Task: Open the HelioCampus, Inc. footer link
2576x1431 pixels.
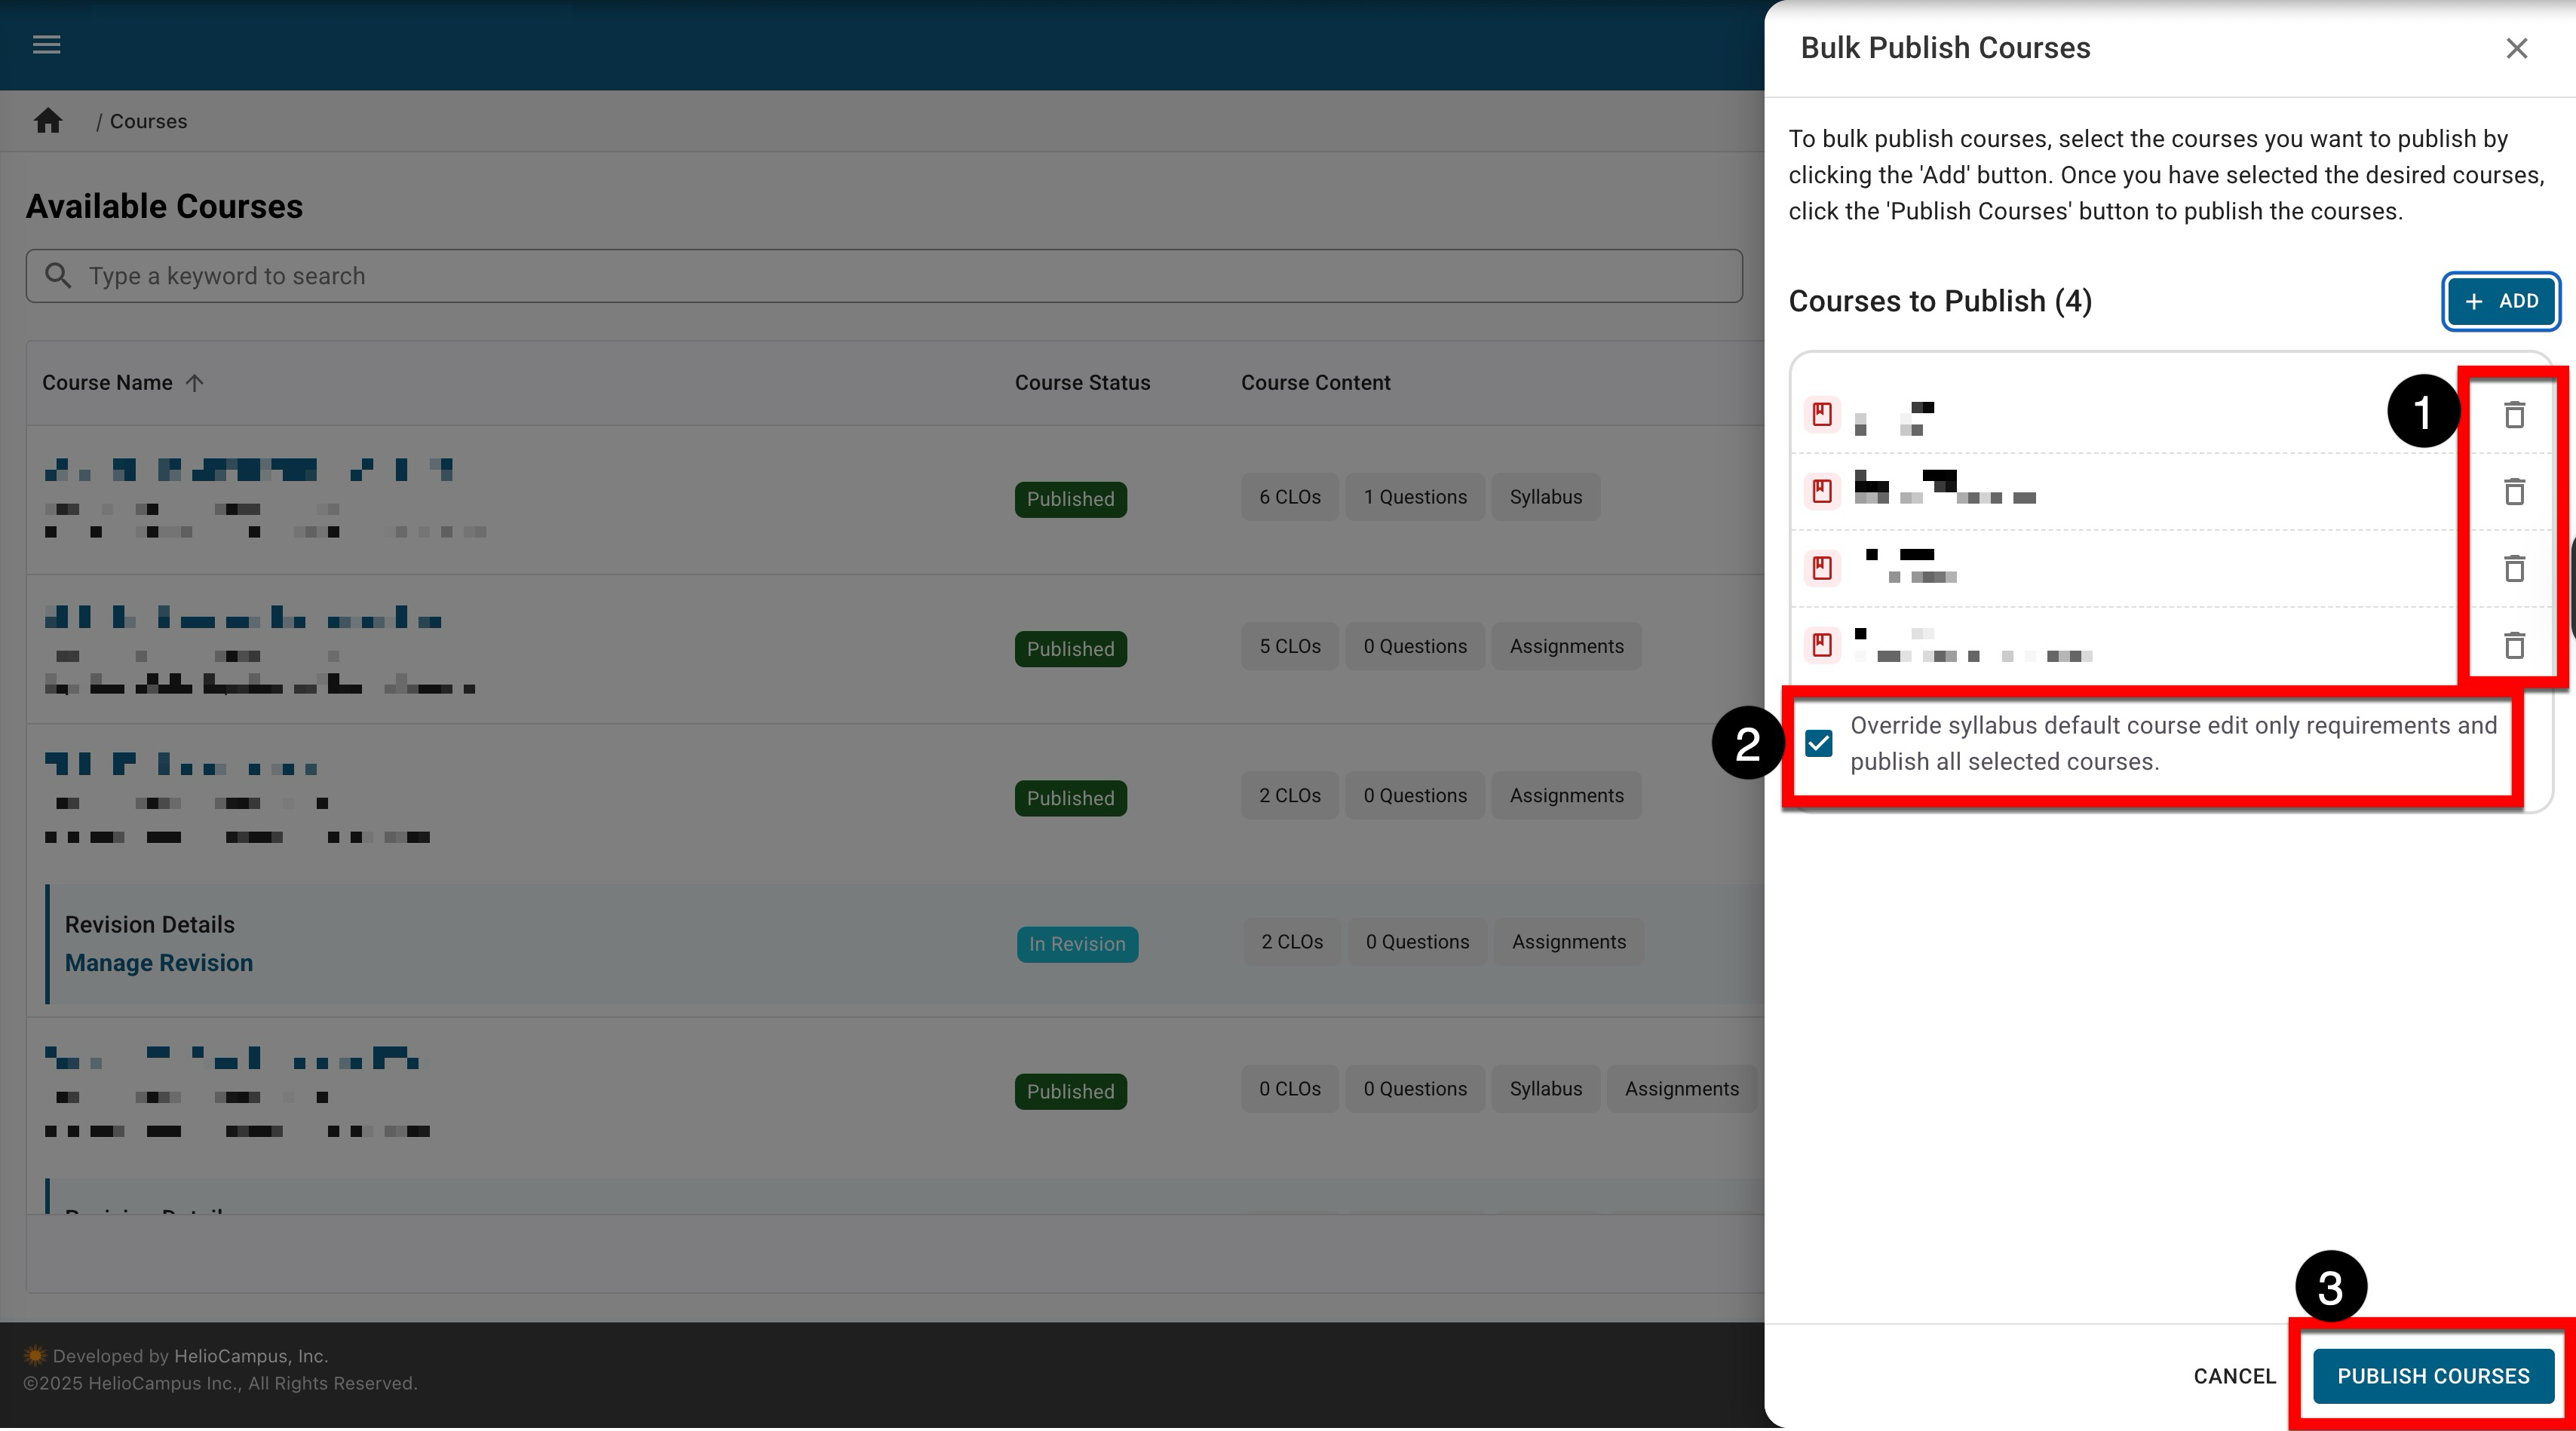Action: tap(250, 1356)
